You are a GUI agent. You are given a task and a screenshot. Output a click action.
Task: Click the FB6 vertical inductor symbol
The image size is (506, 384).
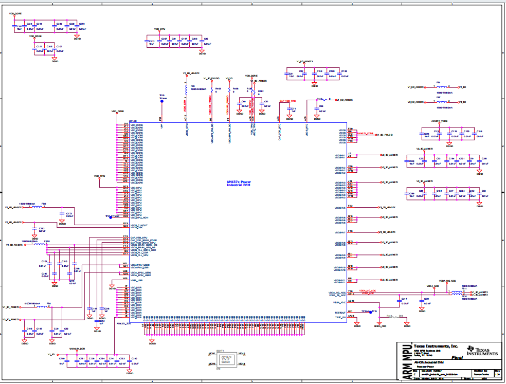[x=186, y=88]
